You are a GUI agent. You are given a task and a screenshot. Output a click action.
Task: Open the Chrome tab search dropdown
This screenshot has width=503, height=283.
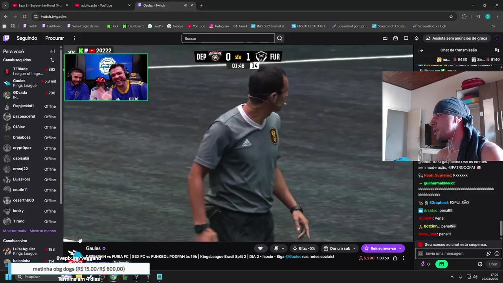pos(5,6)
